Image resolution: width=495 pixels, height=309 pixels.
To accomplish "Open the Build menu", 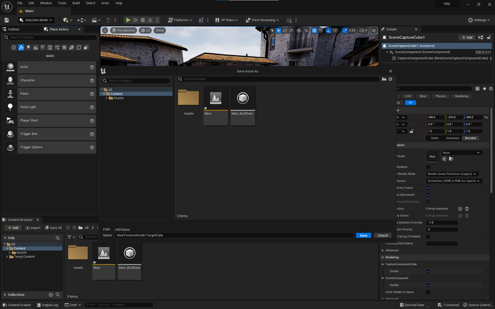I will (76, 3).
